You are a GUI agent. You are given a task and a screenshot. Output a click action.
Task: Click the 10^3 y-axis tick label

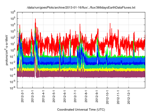pos(13,31)
